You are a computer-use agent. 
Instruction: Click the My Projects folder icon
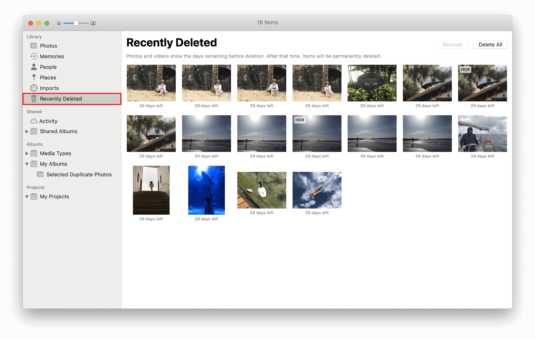(x=34, y=197)
